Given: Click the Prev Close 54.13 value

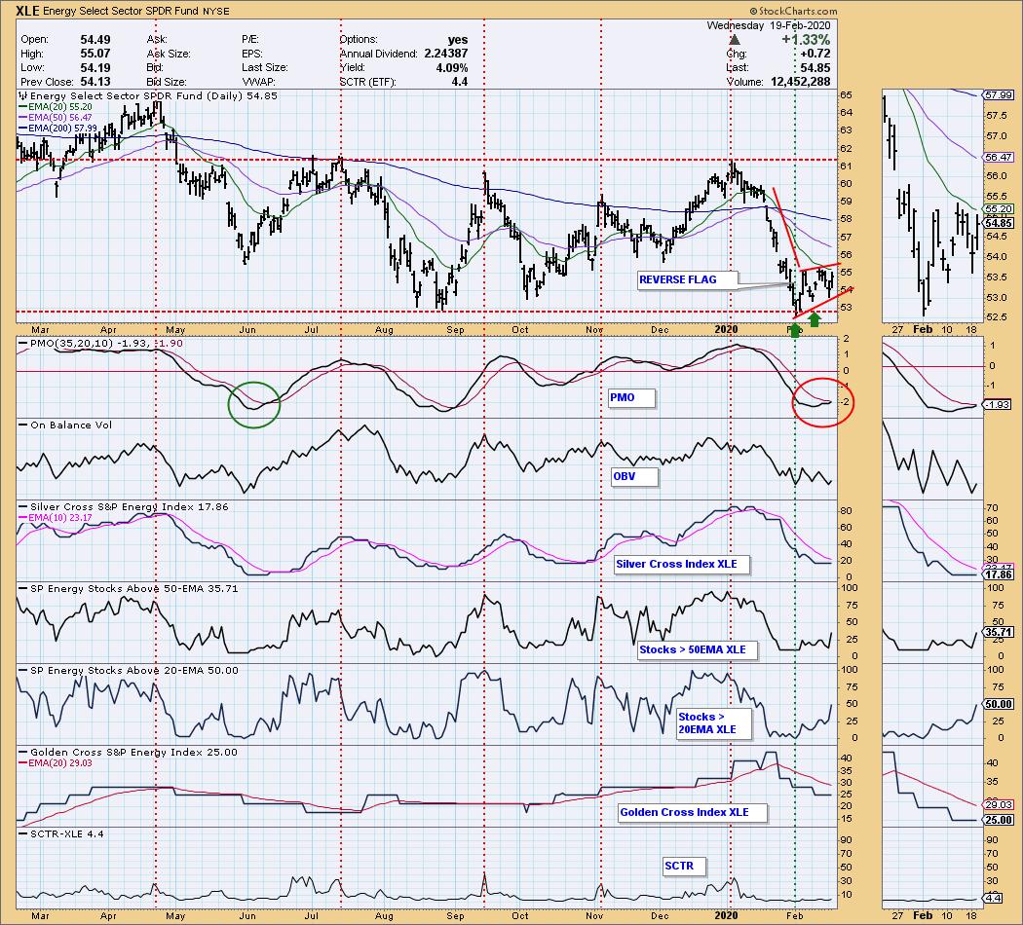Looking at the screenshot, I should click(x=95, y=82).
